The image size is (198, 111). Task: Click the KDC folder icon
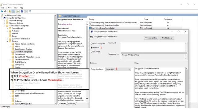(x=13, y=99)
